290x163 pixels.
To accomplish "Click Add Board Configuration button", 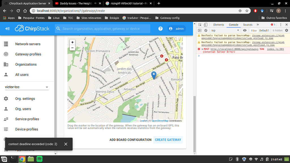I will point(130,140).
